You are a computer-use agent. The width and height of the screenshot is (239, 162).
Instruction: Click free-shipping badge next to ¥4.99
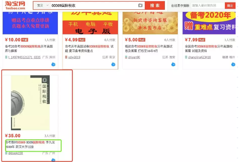(x=82, y=40)
